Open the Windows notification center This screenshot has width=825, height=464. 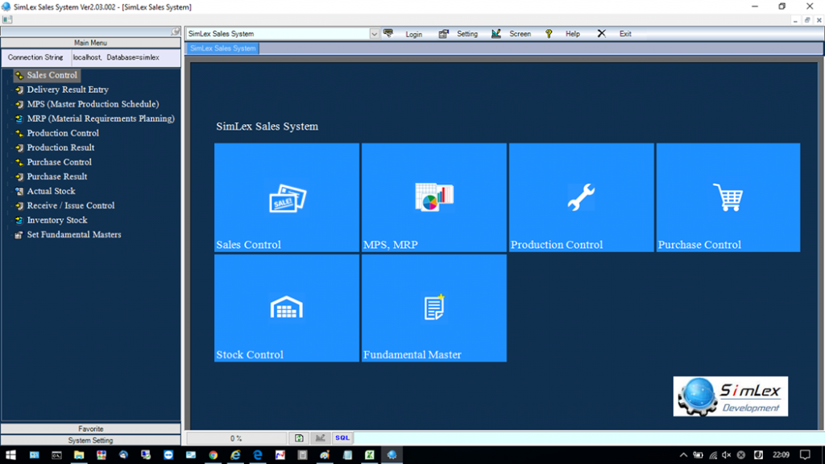805,455
